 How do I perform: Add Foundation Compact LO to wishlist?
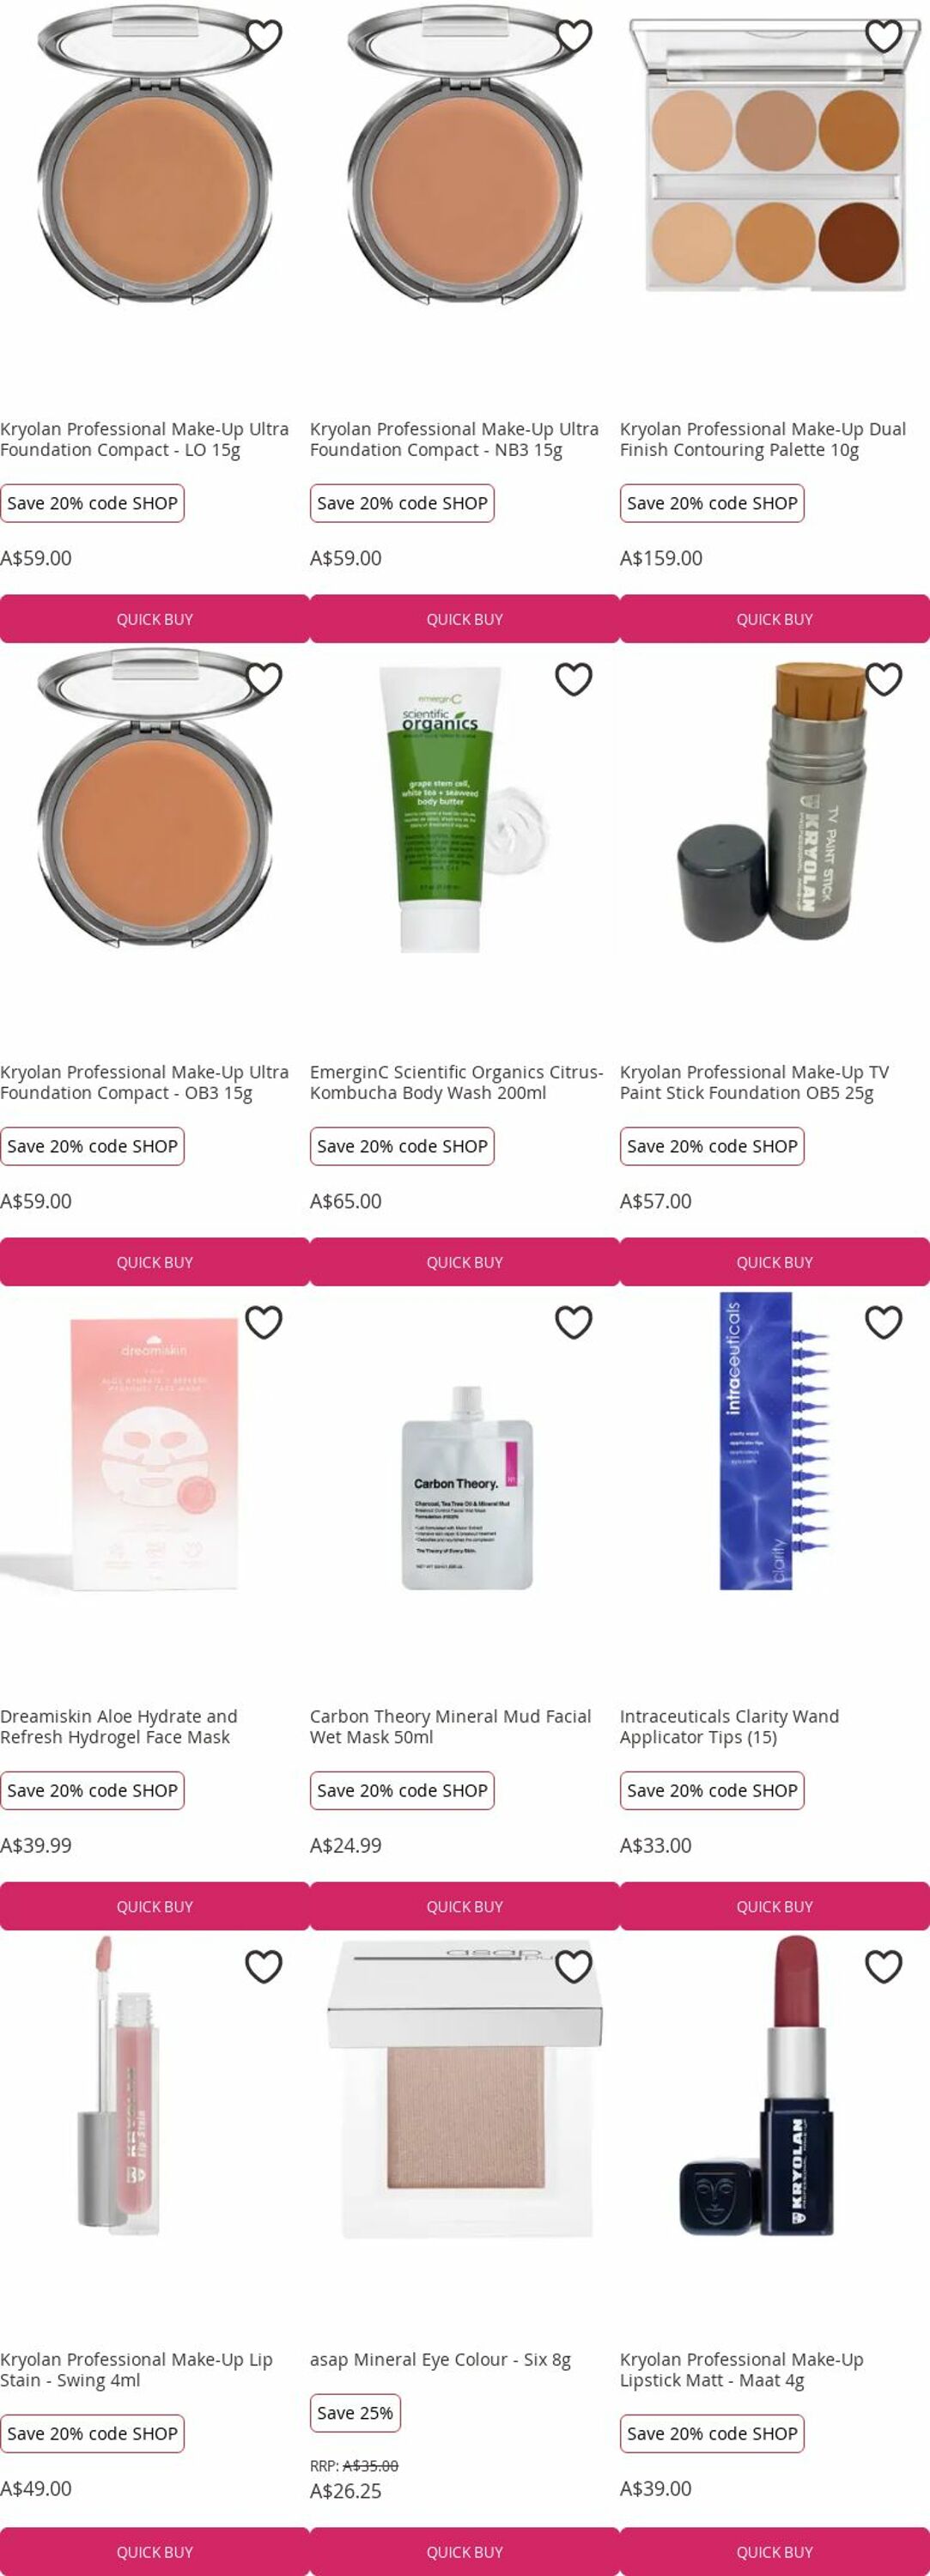click(x=264, y=36)
